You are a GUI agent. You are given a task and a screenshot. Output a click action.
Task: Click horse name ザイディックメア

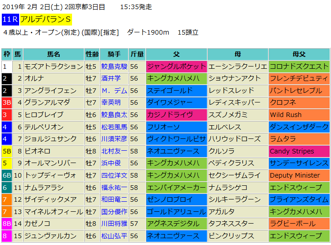point(51,199)
